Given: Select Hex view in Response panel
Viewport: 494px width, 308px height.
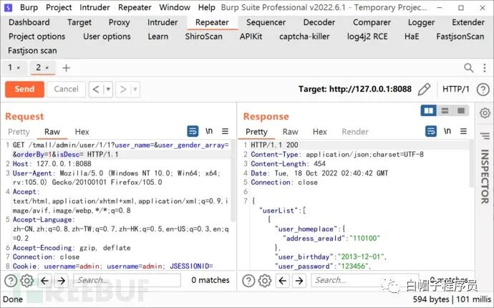Looking at the screenshot, I should pos(320,132).
